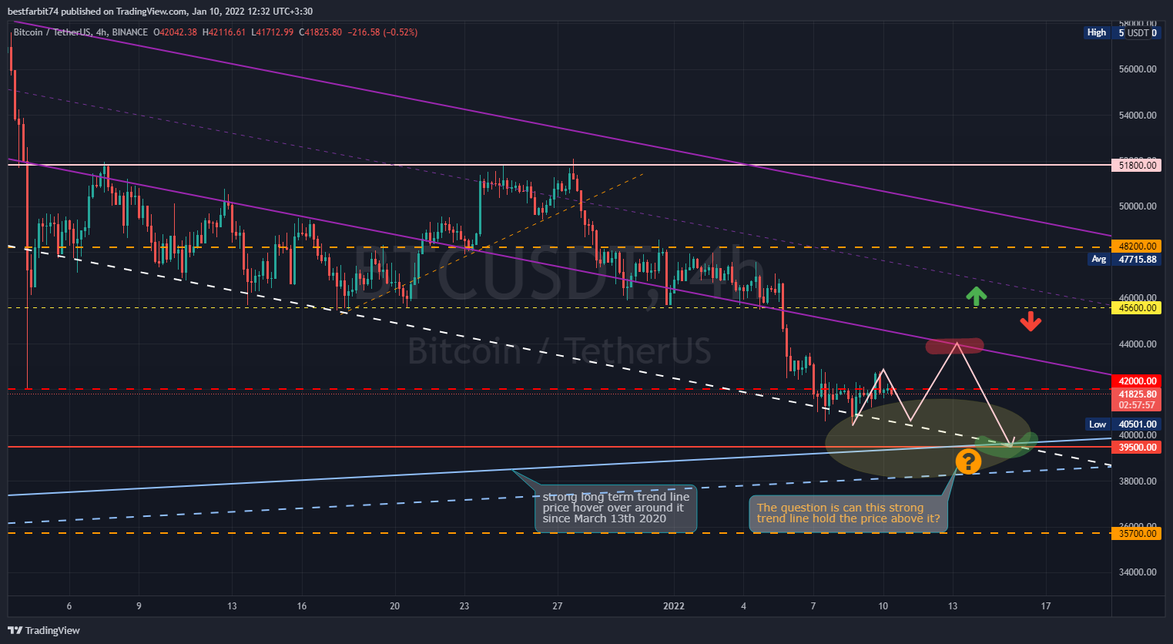
Task: Select the 39500.00 red price label
Action: [1137, 448]
